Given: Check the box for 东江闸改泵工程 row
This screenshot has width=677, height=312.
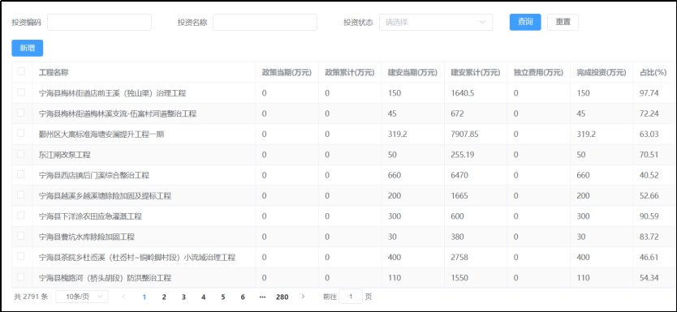Looking at the screenshot, I should (x=21, y=154).
